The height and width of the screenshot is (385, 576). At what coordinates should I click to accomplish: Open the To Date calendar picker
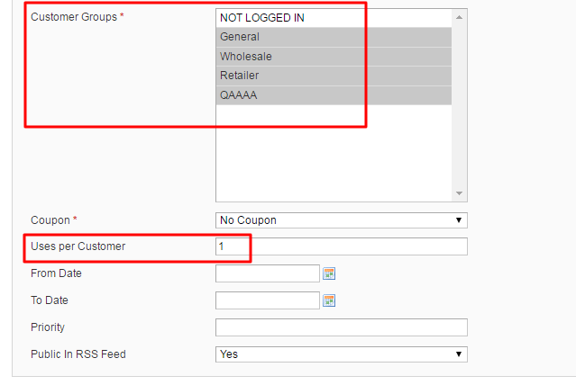329,300
